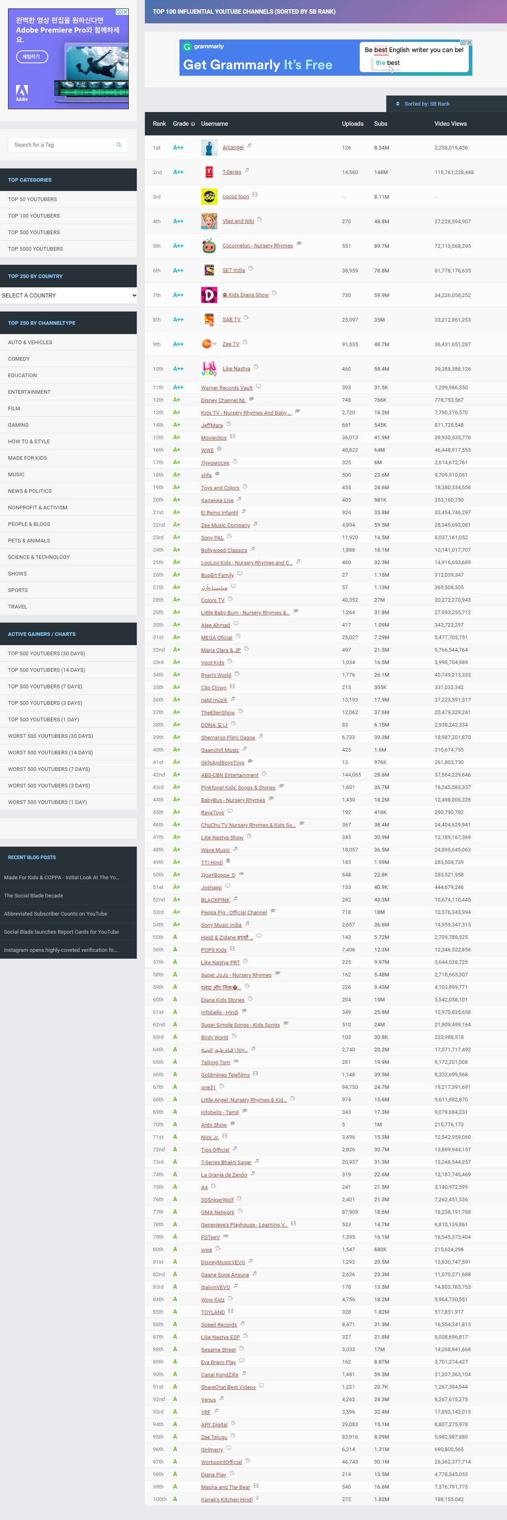507x1520 pixels.
Task: Open the Sesame Street channel link
Action: 218,1350
